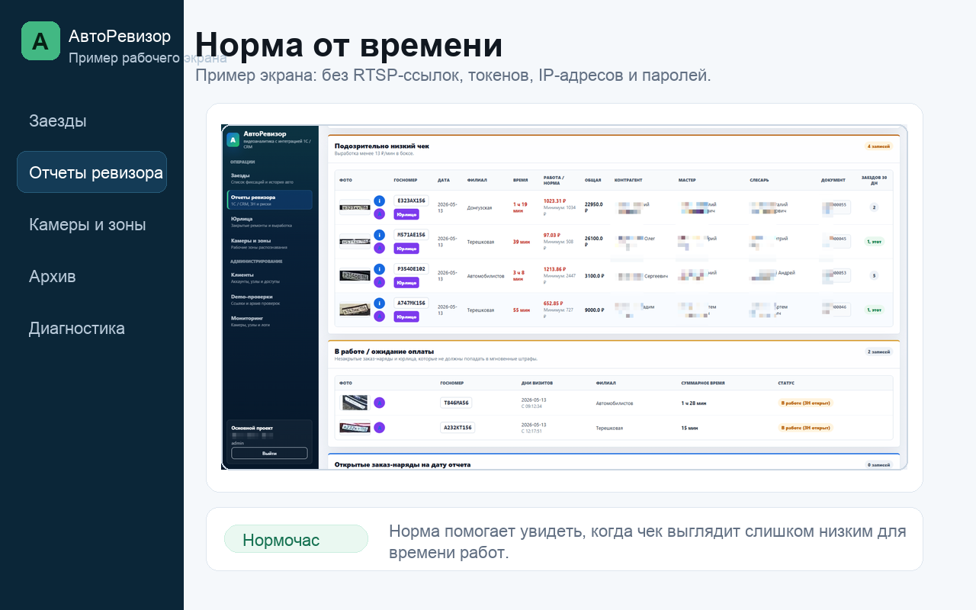Click the ГОСНОМЕР header of the top table
This screenshot has width=976, height=610.
click(x=405, y=181)
